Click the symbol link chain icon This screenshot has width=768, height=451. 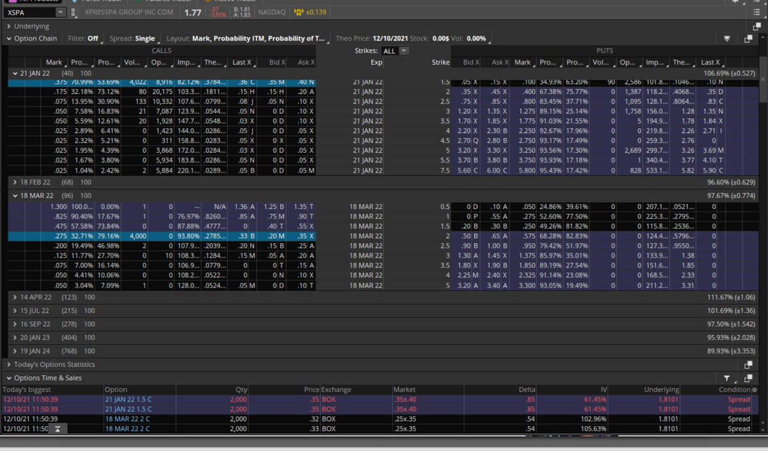point(74,12)
